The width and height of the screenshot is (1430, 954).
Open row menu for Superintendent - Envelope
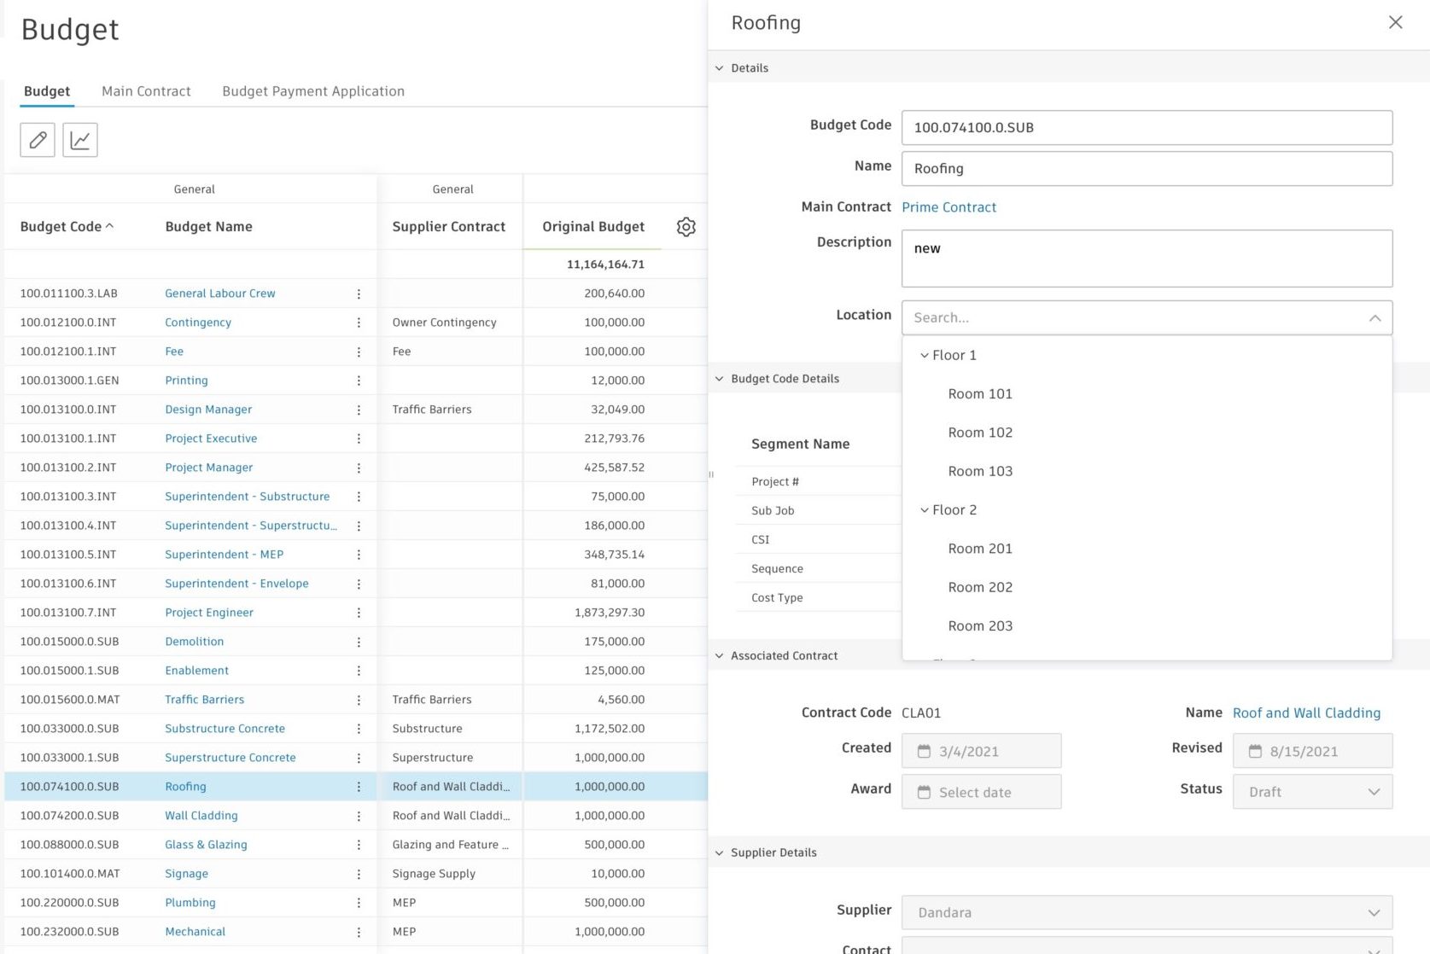[x=359, y=584]
